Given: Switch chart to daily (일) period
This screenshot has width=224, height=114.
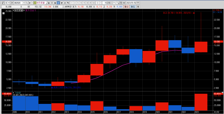Looking at the screenshot, I should pos(49,3).
